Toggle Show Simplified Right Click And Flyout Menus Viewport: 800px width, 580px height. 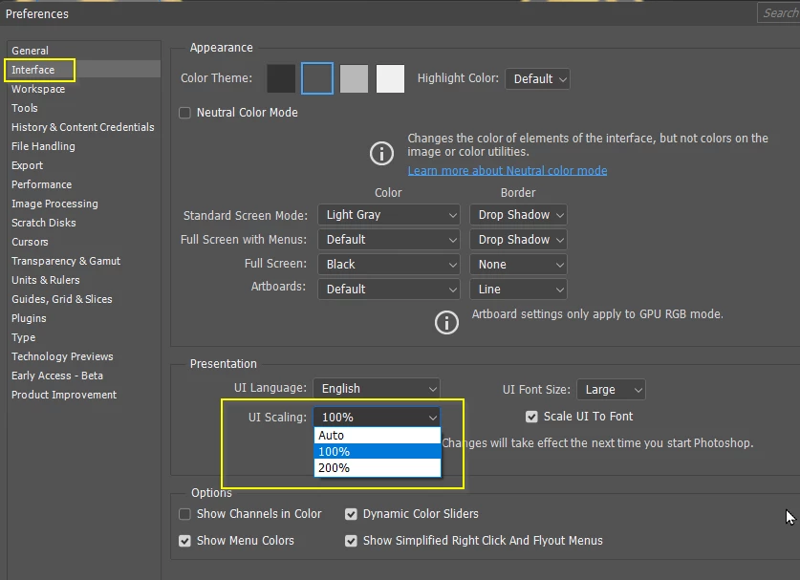tap(351, 541)
